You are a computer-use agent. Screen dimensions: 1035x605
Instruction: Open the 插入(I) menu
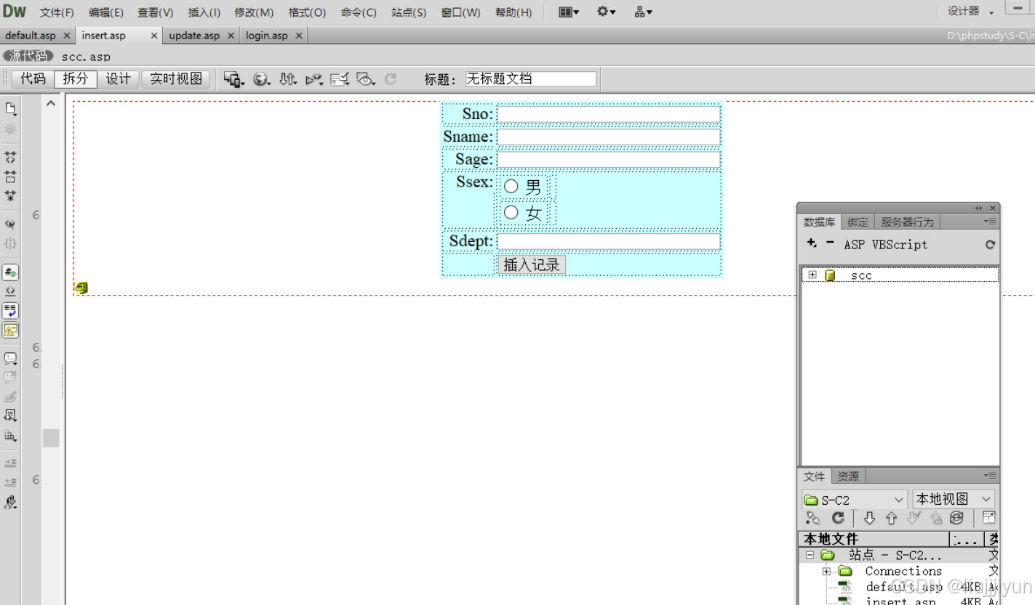[x=204, y=12]
